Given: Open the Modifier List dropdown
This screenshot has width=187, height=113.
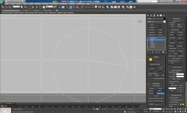Looking at the screenshot, I should pyautogui.click(x=164, y=22).
